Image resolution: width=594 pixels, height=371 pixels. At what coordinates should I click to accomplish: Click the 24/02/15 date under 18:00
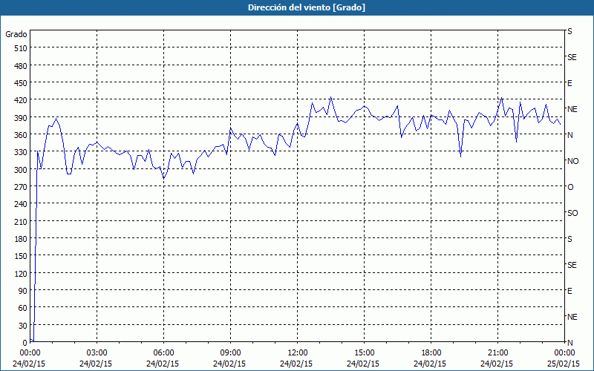(x=430, y=364)
